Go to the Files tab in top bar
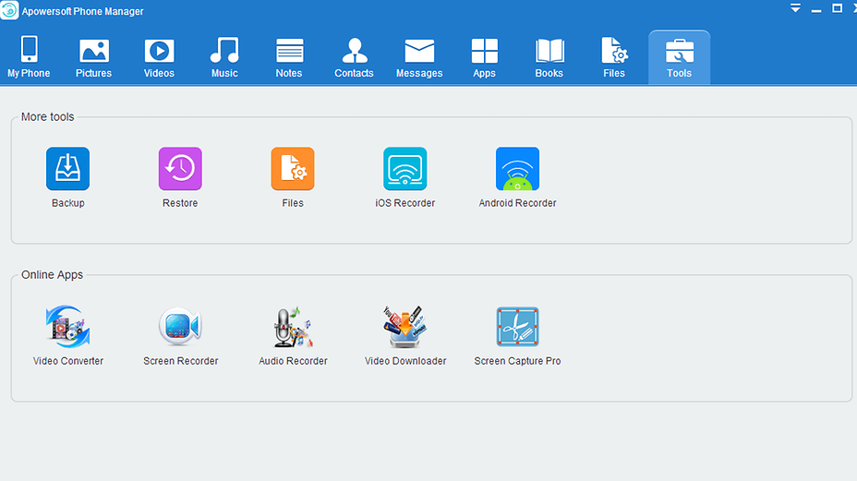 click(614, 57)
